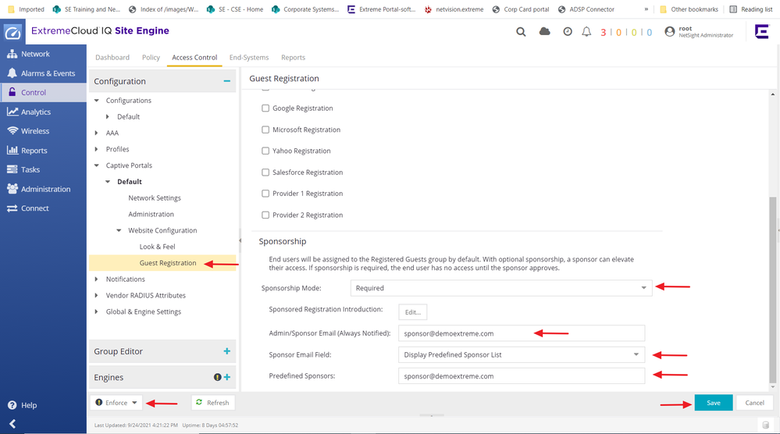The image size is (780, 434).
Task: Open the clock history icon
Action: [568, 32]
